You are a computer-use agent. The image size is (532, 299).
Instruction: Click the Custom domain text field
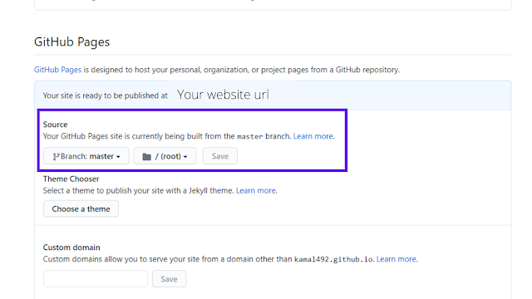coord(96,279)
